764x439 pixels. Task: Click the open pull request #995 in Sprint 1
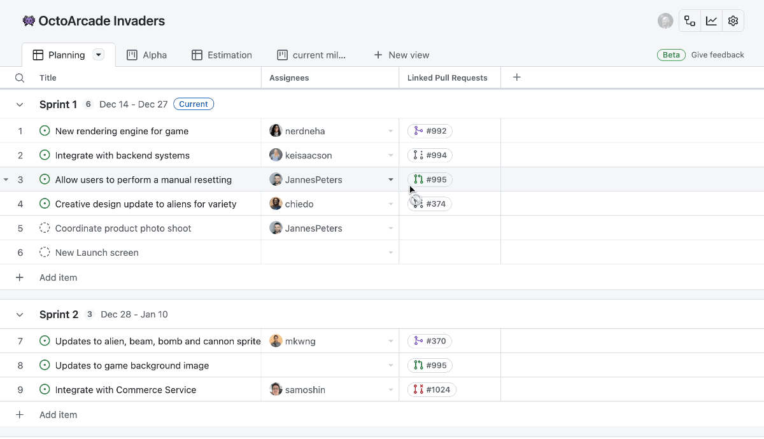pyautogui.click(x=430, y=179)
